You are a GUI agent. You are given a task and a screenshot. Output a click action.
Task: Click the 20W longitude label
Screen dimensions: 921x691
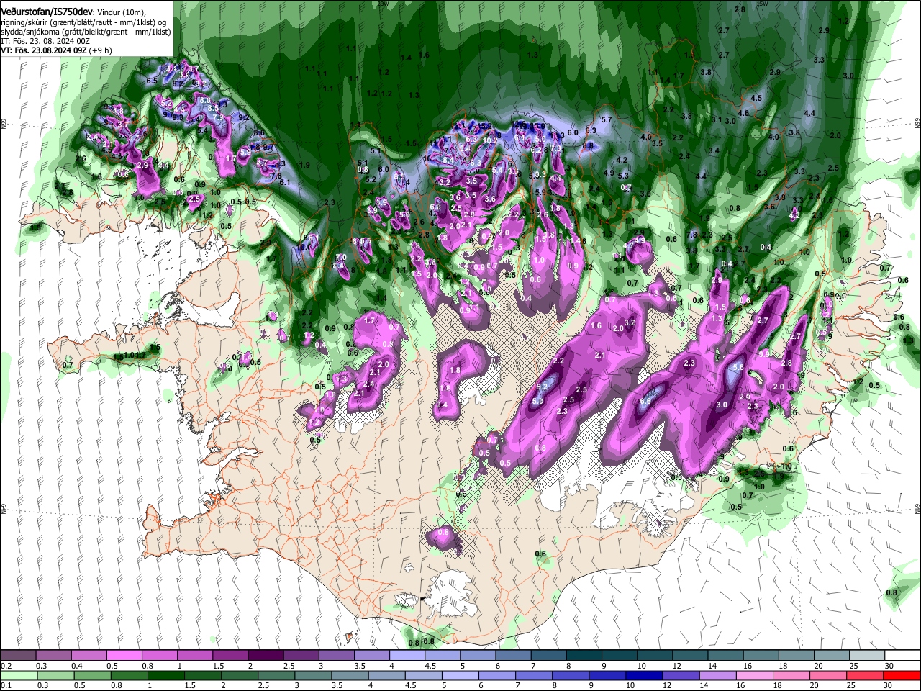[382, 4]
